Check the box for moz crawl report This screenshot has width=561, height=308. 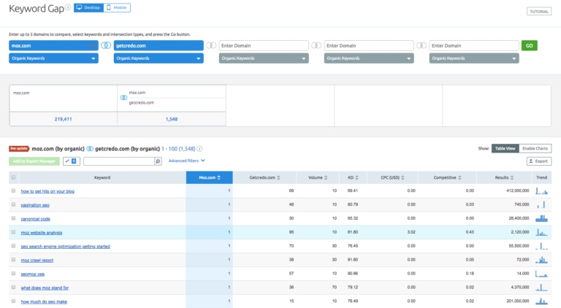click(x=14, y=260)
